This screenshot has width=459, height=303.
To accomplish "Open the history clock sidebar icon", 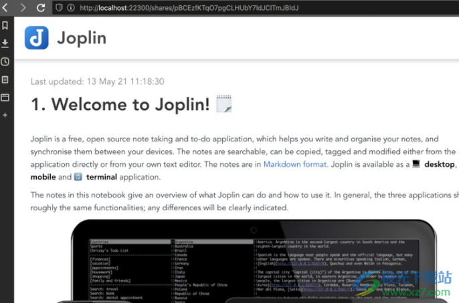I will pos(5,61).
